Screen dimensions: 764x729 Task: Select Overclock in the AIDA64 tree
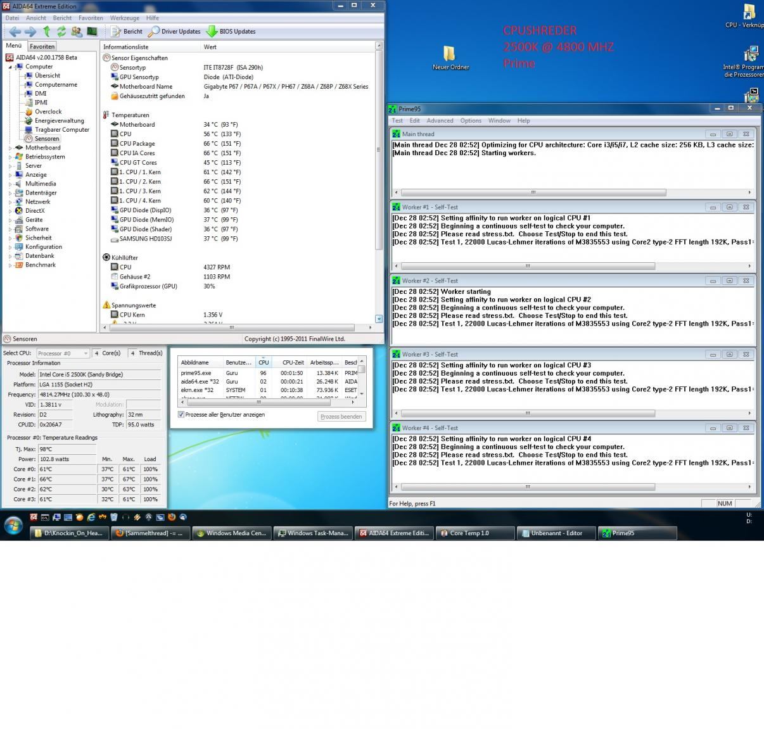44,111
